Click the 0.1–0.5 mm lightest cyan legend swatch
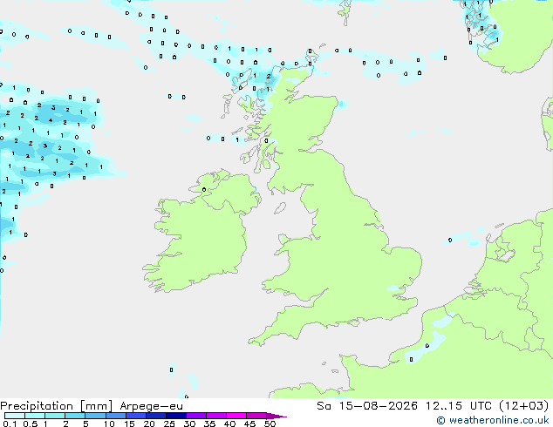Screen dimensions: 553x427 click(15, 416)
